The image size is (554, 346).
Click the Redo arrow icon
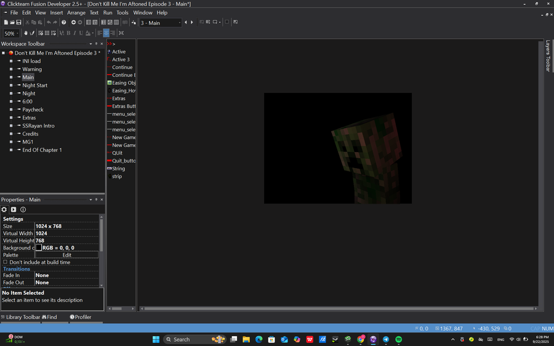point(55,22)
